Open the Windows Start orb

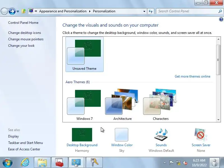[7, 162]
